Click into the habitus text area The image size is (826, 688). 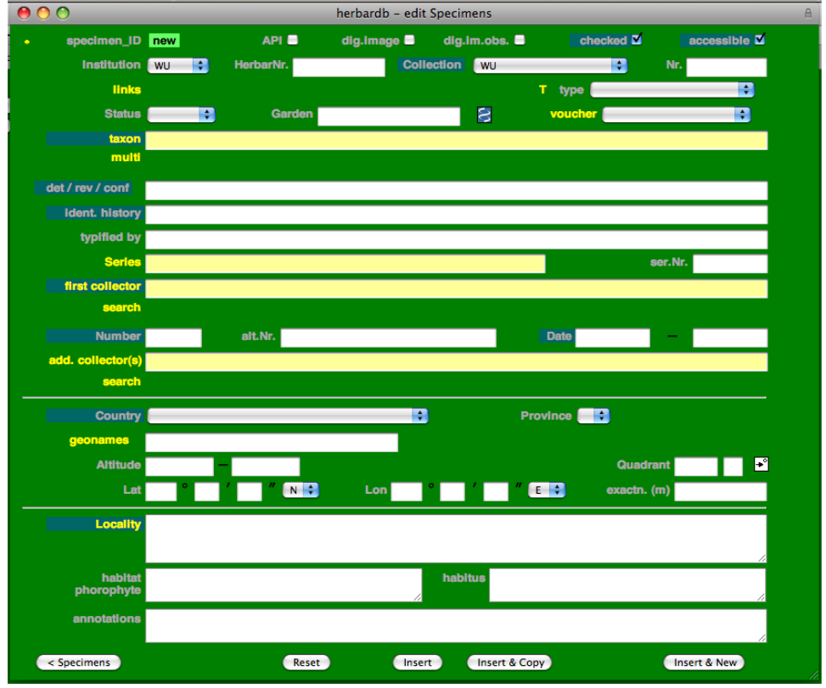(627, 585)
